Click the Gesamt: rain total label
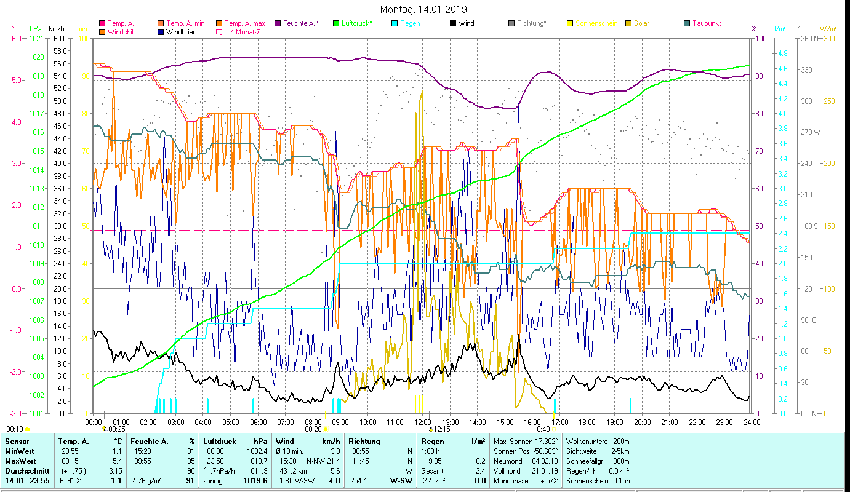This screenshot has width=850, height=492. point(434,471)
